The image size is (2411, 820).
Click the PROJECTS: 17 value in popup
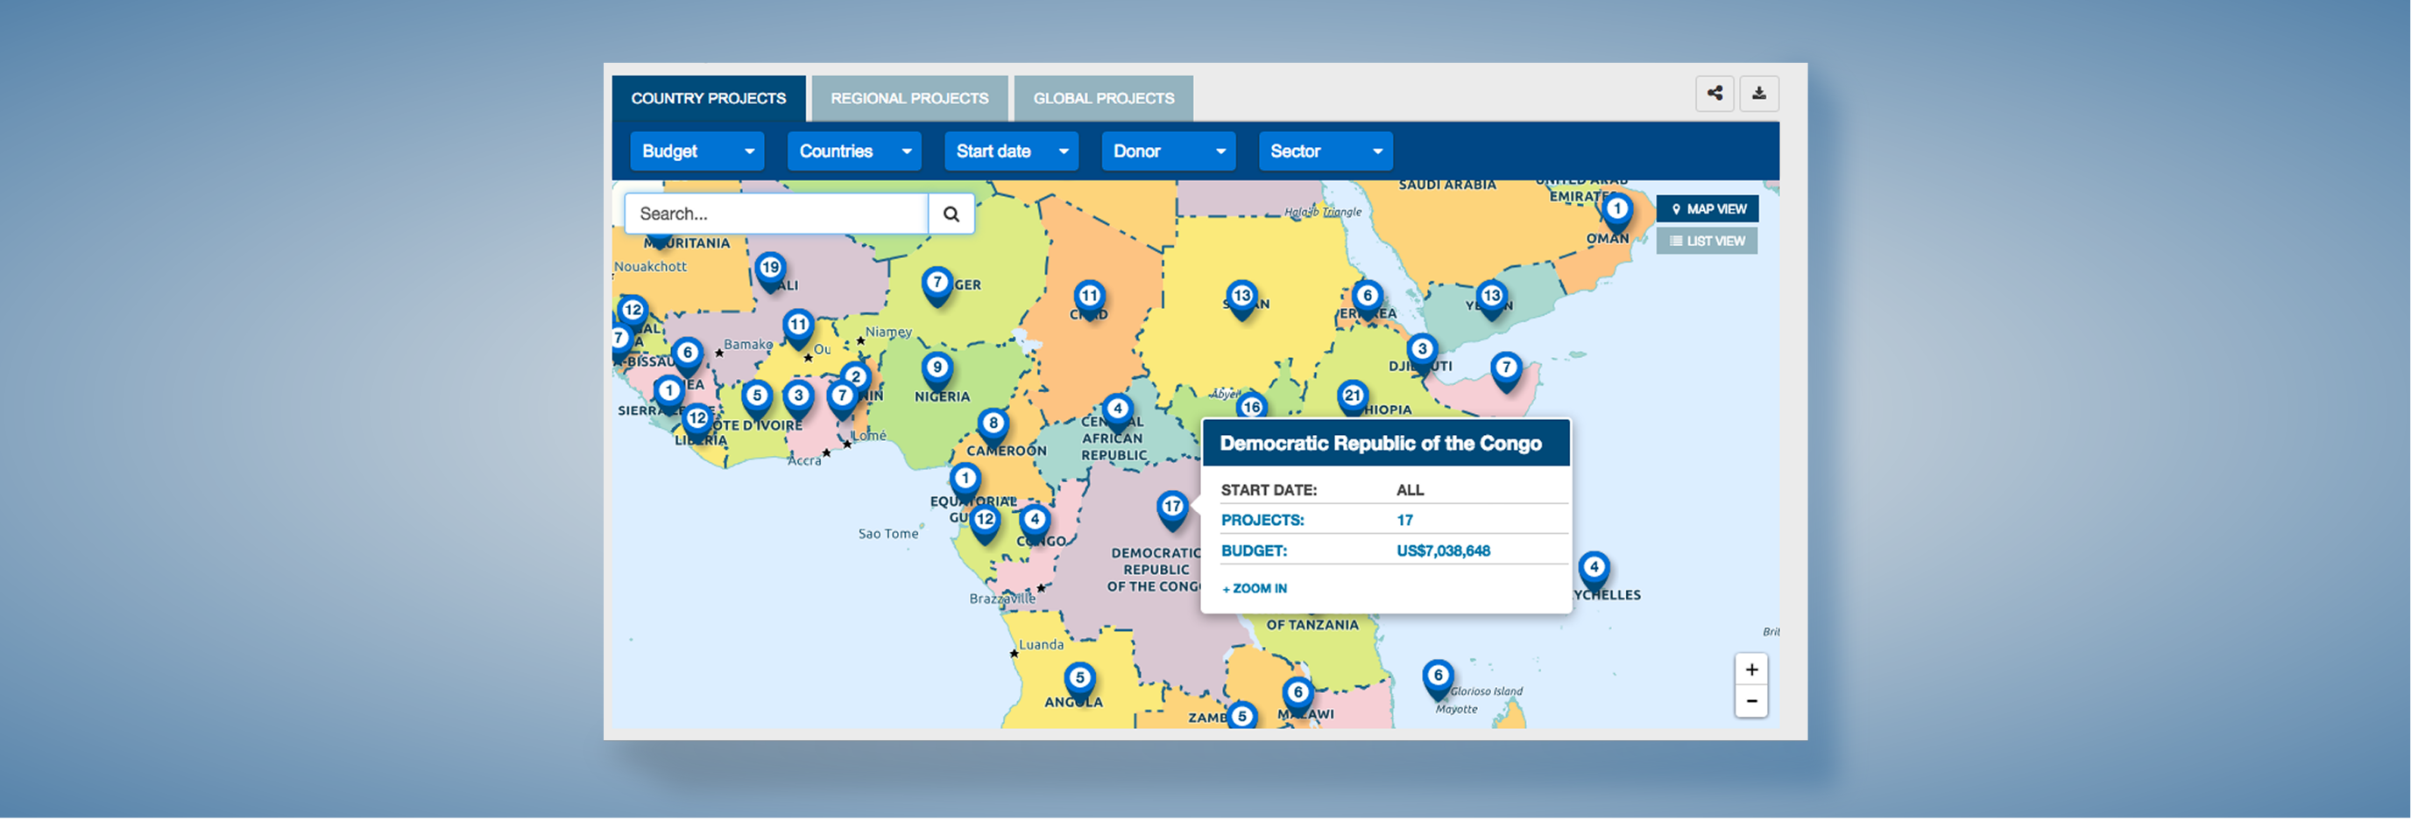click(x=1405, y=521)
